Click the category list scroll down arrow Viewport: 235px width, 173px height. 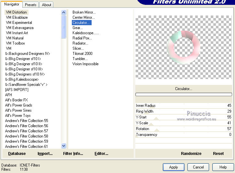coord(64,146)
